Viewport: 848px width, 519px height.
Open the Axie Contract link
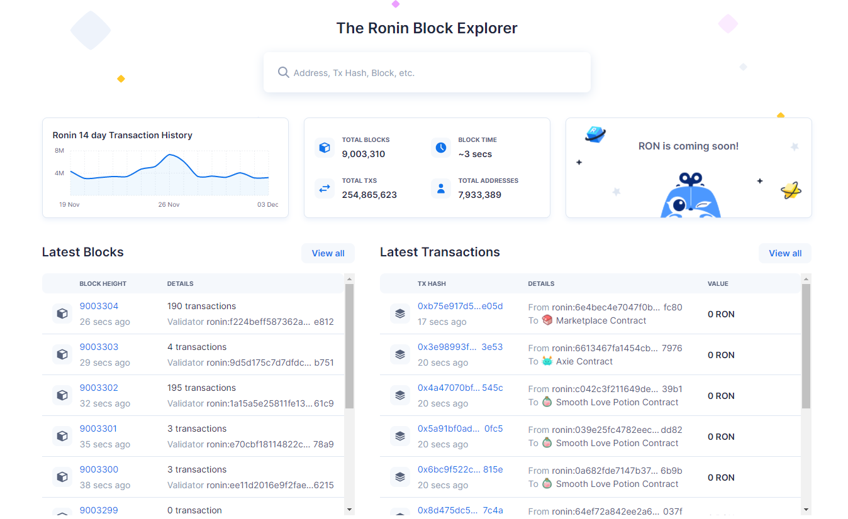[x=584, y=361]
